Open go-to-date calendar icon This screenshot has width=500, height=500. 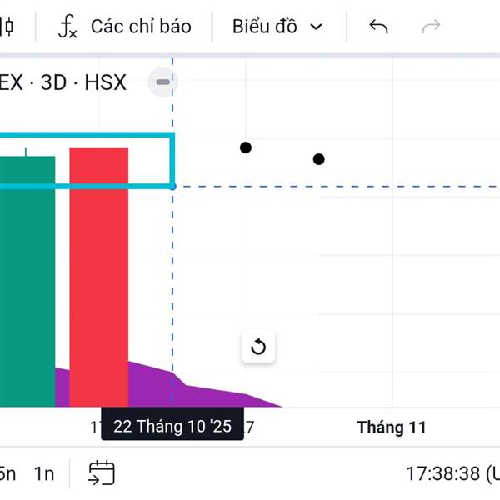102,473
